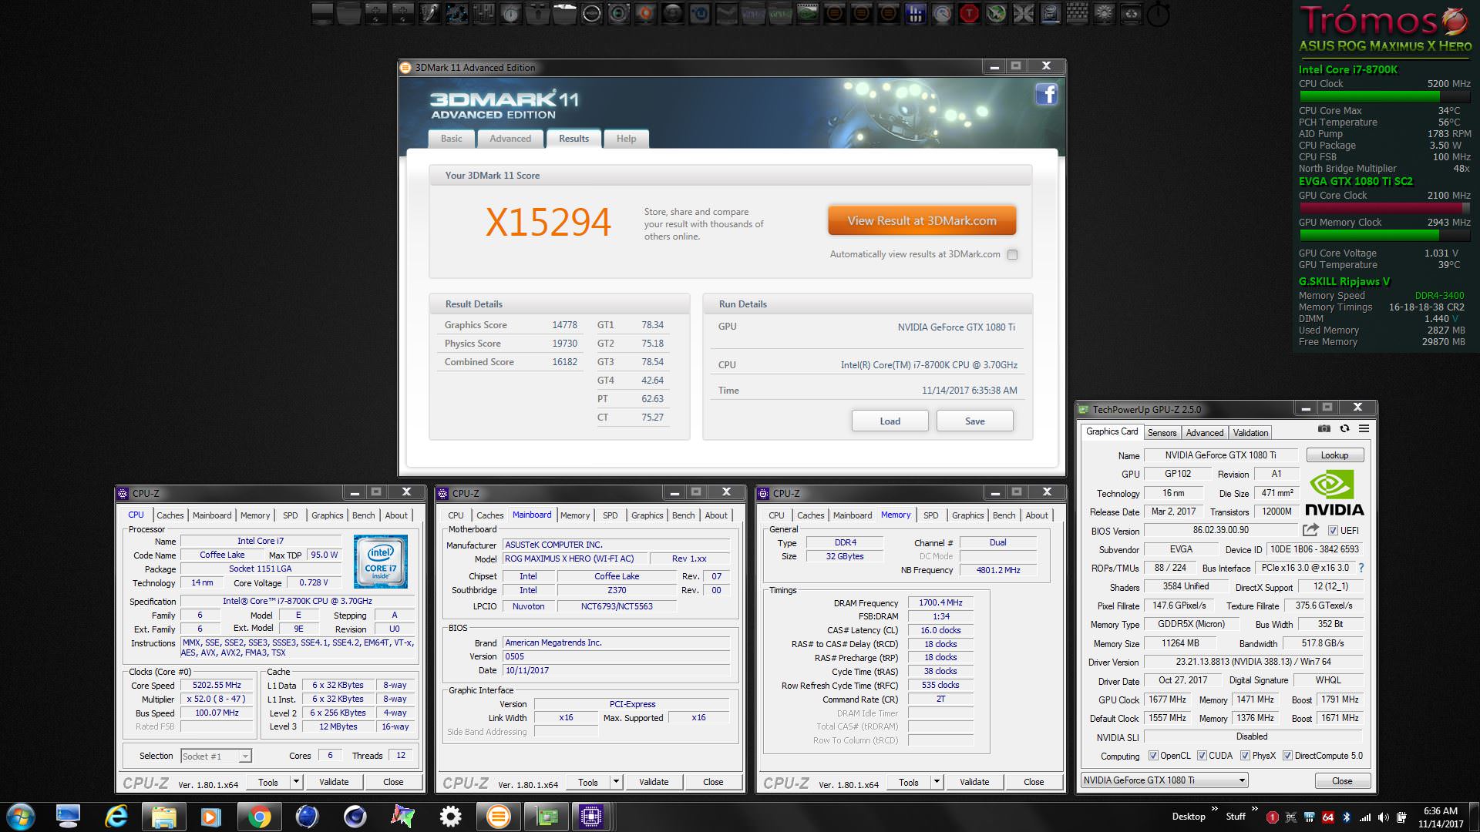
Task: Open the Facebook icon in 3DMark 11
Action: (1046, 95)
